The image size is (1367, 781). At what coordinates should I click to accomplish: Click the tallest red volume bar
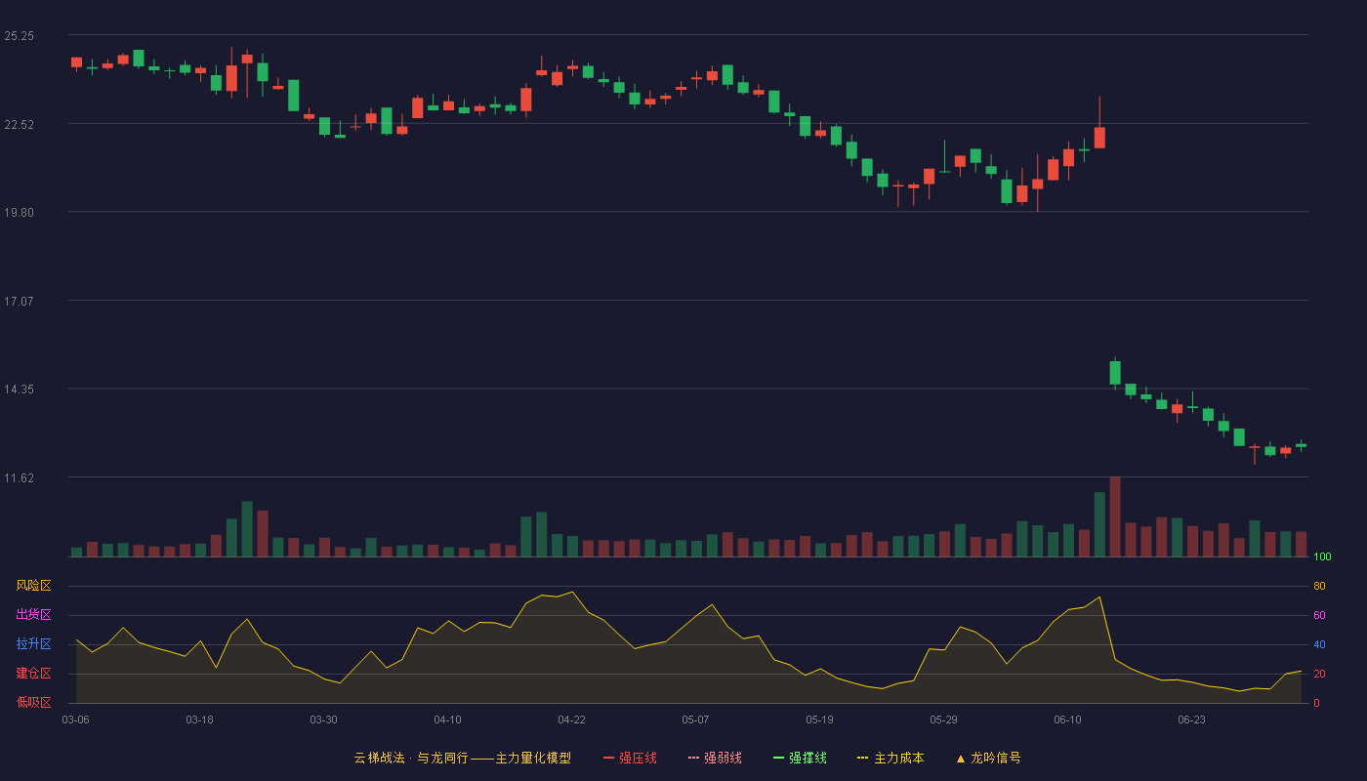coord(1115,516)
